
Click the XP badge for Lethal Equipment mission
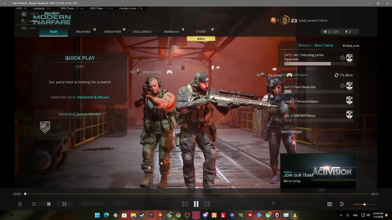[x=349, y=58]
